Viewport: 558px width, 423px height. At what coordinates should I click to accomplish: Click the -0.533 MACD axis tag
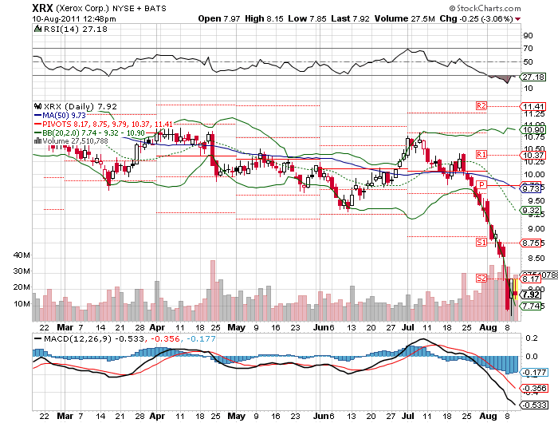(533, 405)
